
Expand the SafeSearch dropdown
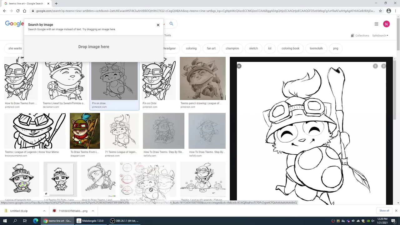pos(380,36)
